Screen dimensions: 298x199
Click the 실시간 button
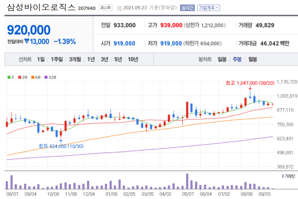click(x=187, y=8)
